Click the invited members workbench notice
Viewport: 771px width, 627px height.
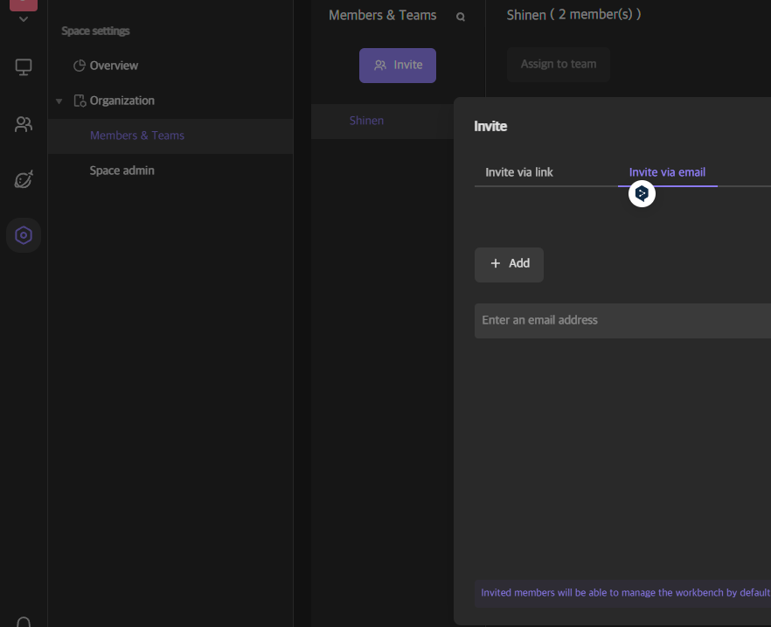coord(622,593)
